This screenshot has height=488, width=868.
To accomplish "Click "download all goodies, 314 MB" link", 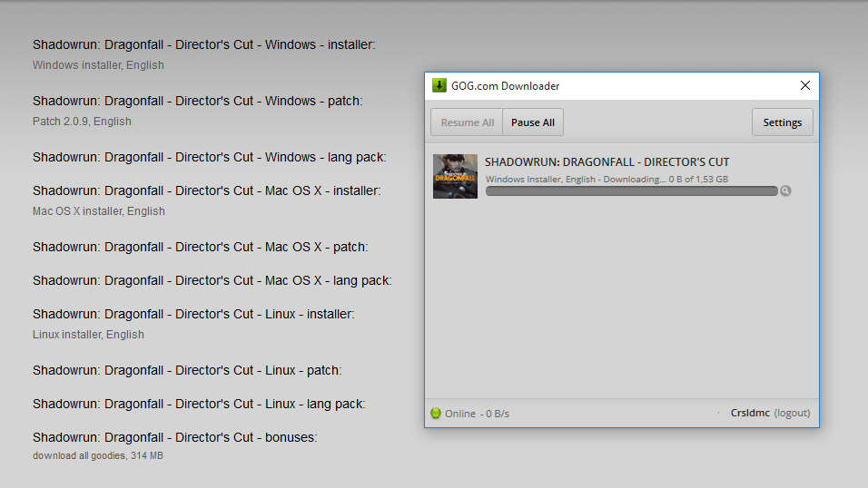I will click(x=98, y=456).
